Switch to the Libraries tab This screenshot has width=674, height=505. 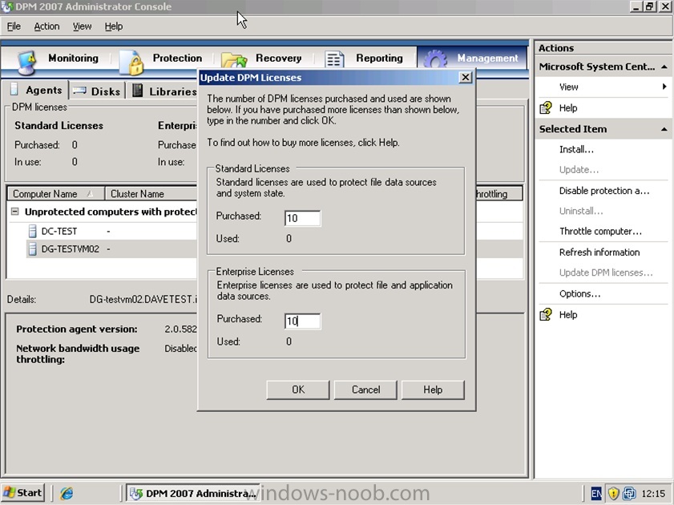click(x=164, y=91)
